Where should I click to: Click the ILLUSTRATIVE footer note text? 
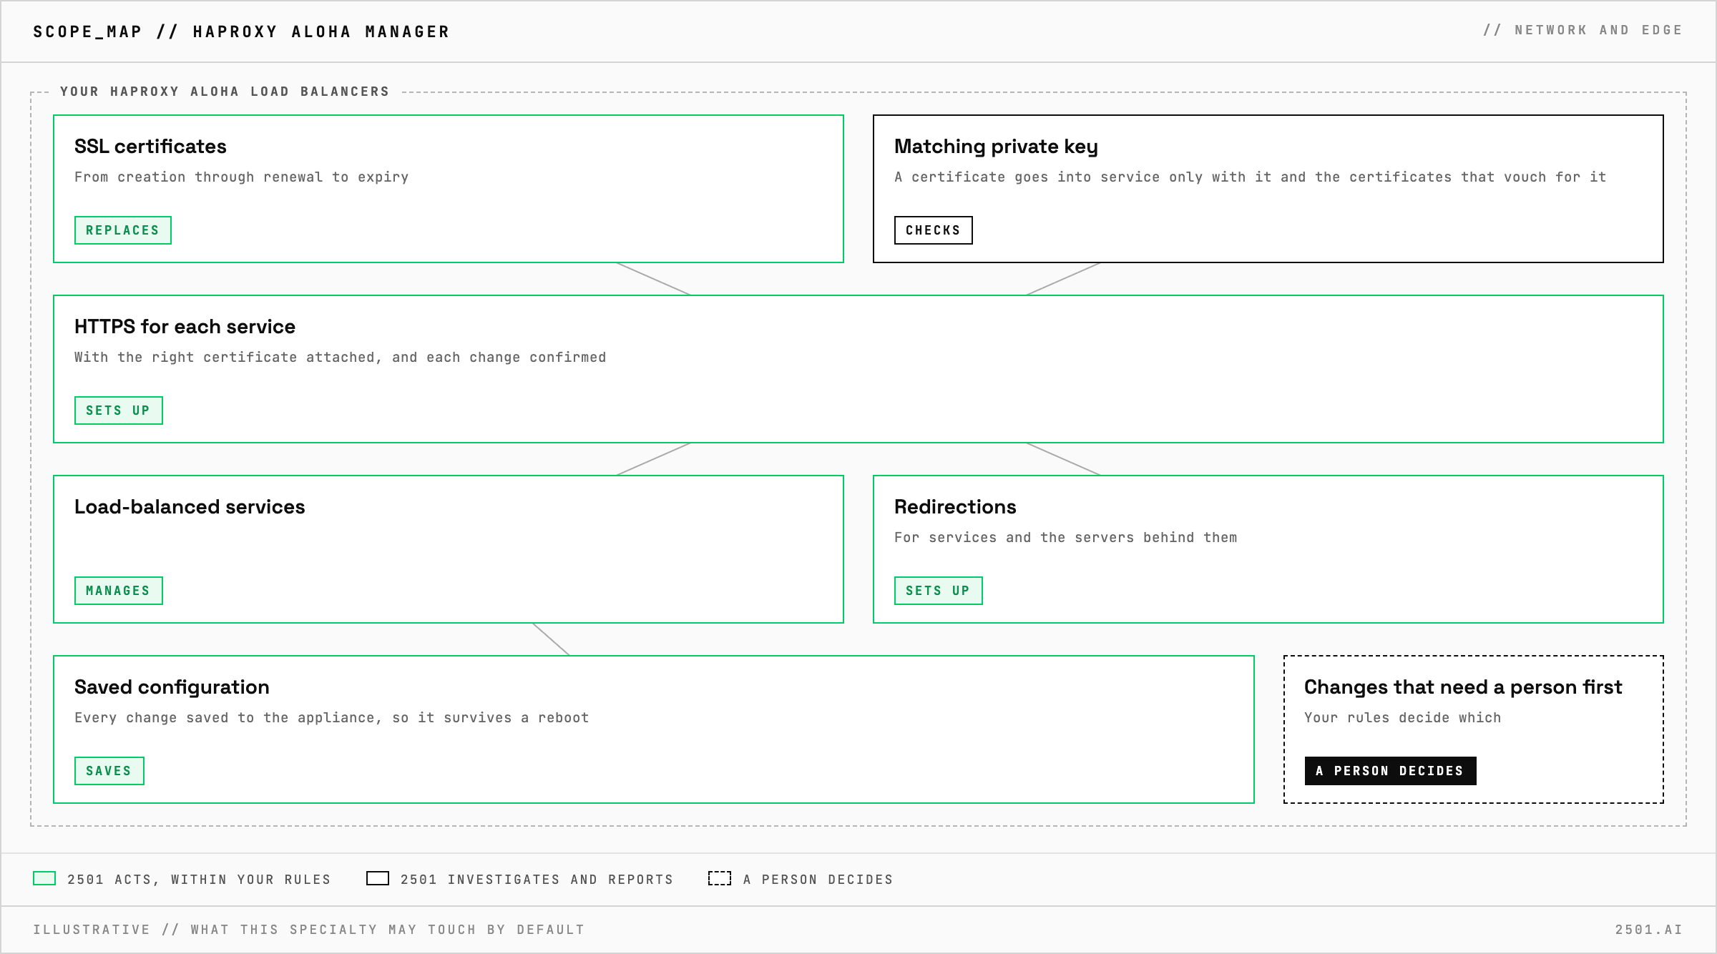point(309,930)
